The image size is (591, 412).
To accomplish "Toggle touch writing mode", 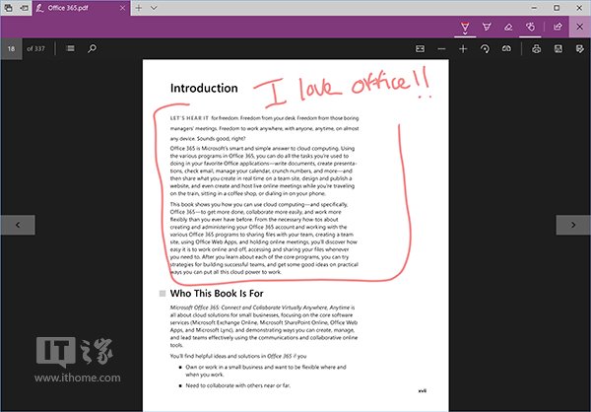I will point(530,27).
